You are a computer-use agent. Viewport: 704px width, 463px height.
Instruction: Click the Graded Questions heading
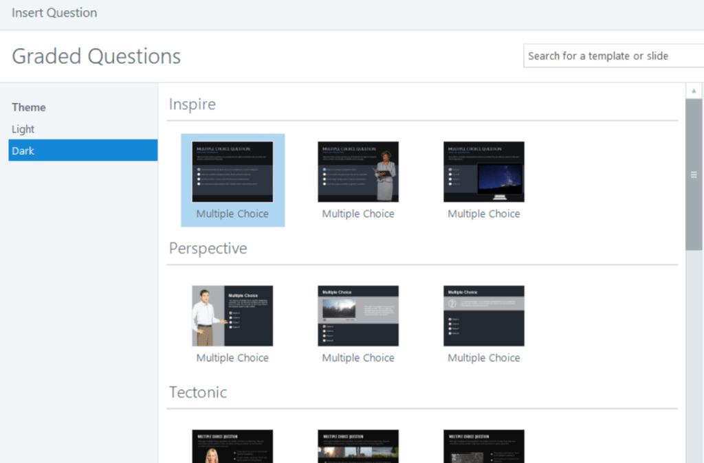(x=96, y=56)
